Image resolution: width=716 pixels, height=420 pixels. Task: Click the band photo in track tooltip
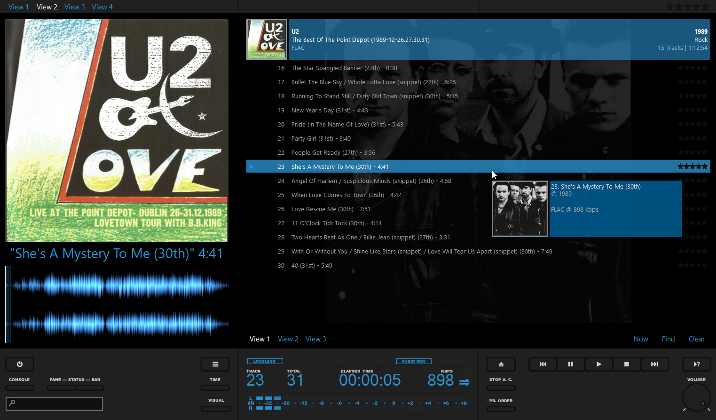coord(520,209)
